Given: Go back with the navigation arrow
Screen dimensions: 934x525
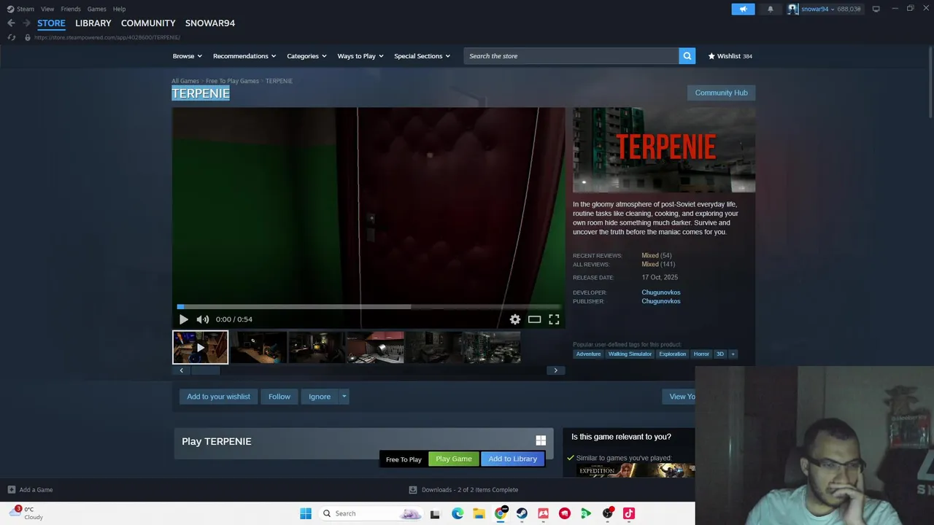Looking at the screenshot, I should 11,23.
